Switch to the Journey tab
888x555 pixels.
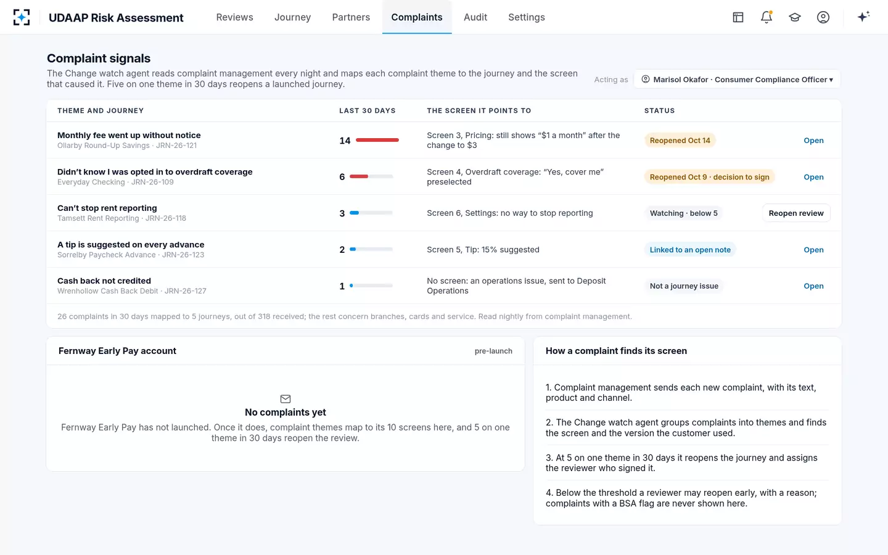292,17
